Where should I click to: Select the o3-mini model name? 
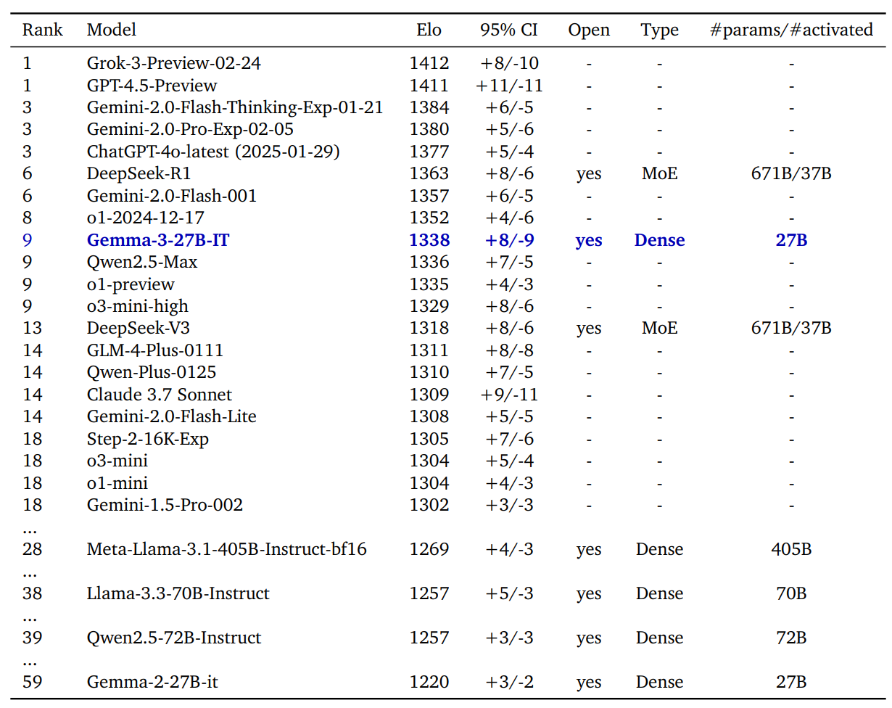point(117,461)
